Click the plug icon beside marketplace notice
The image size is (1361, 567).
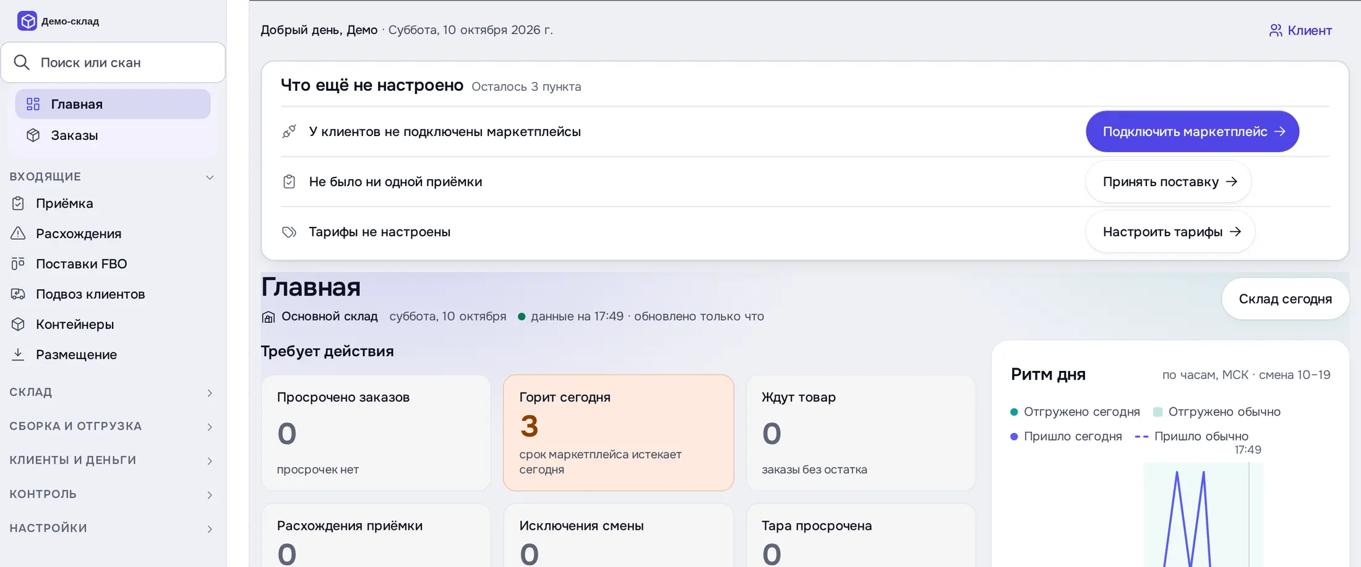[x=289, y=132]
